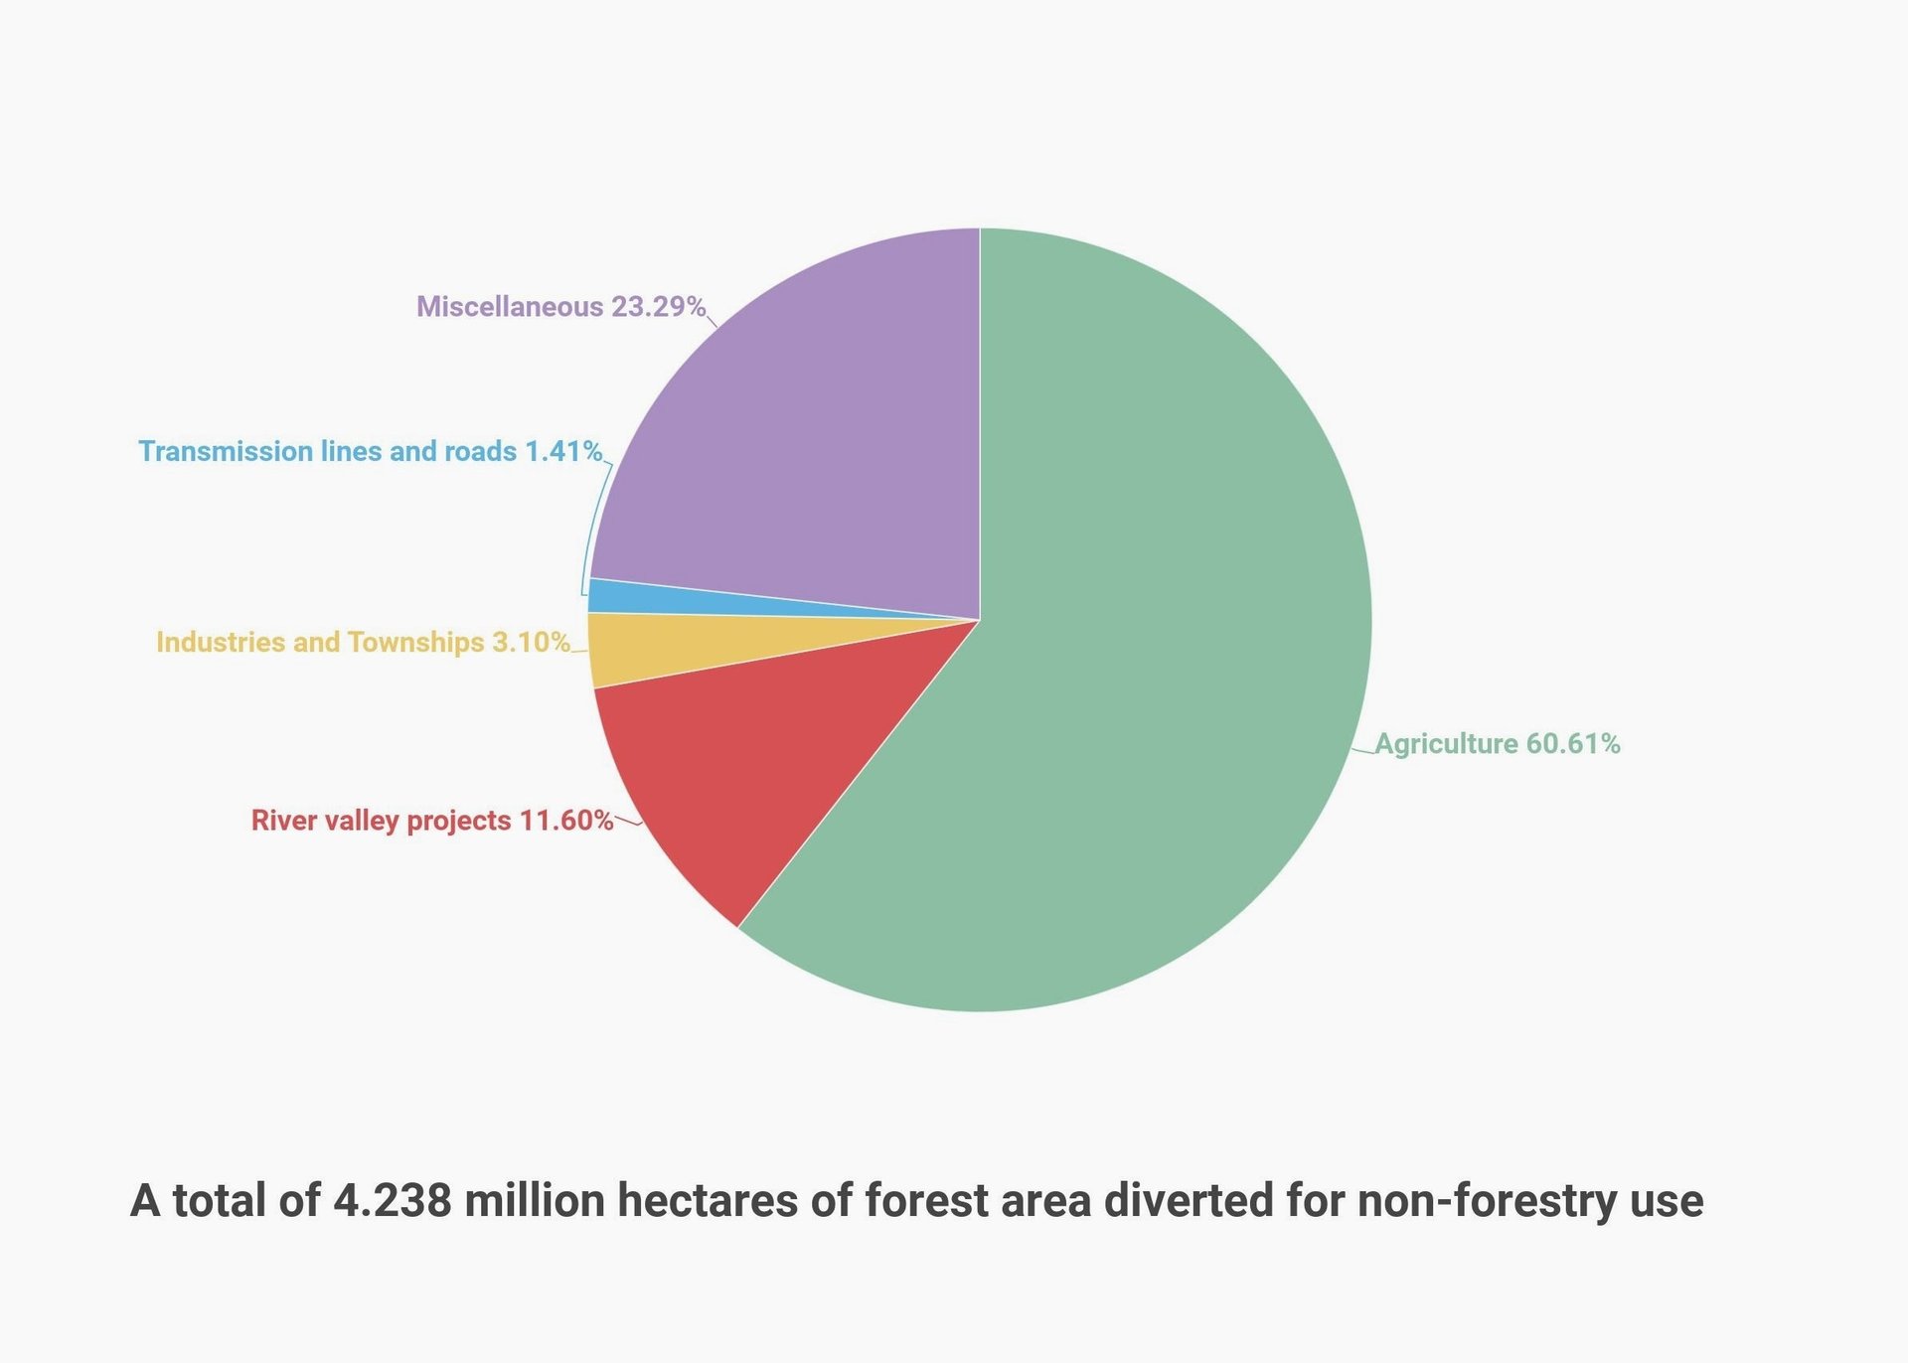Click the chart caption about 4.238 million hectares
The image size is (1908, 1363).
[916, 1200]
